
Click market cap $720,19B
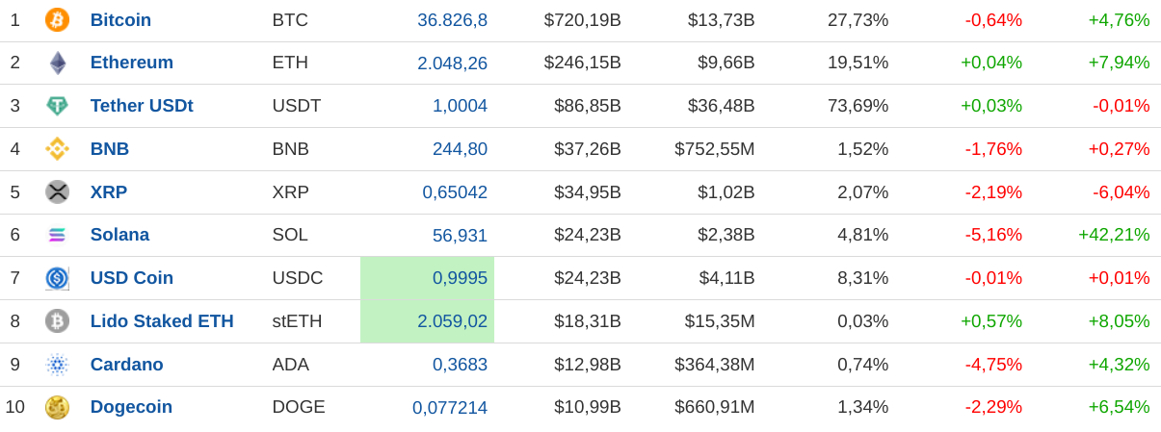(582, 20)
